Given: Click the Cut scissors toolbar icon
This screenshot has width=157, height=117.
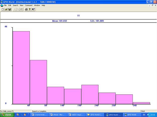Looking at the screenshot, I should coord(15,9).
